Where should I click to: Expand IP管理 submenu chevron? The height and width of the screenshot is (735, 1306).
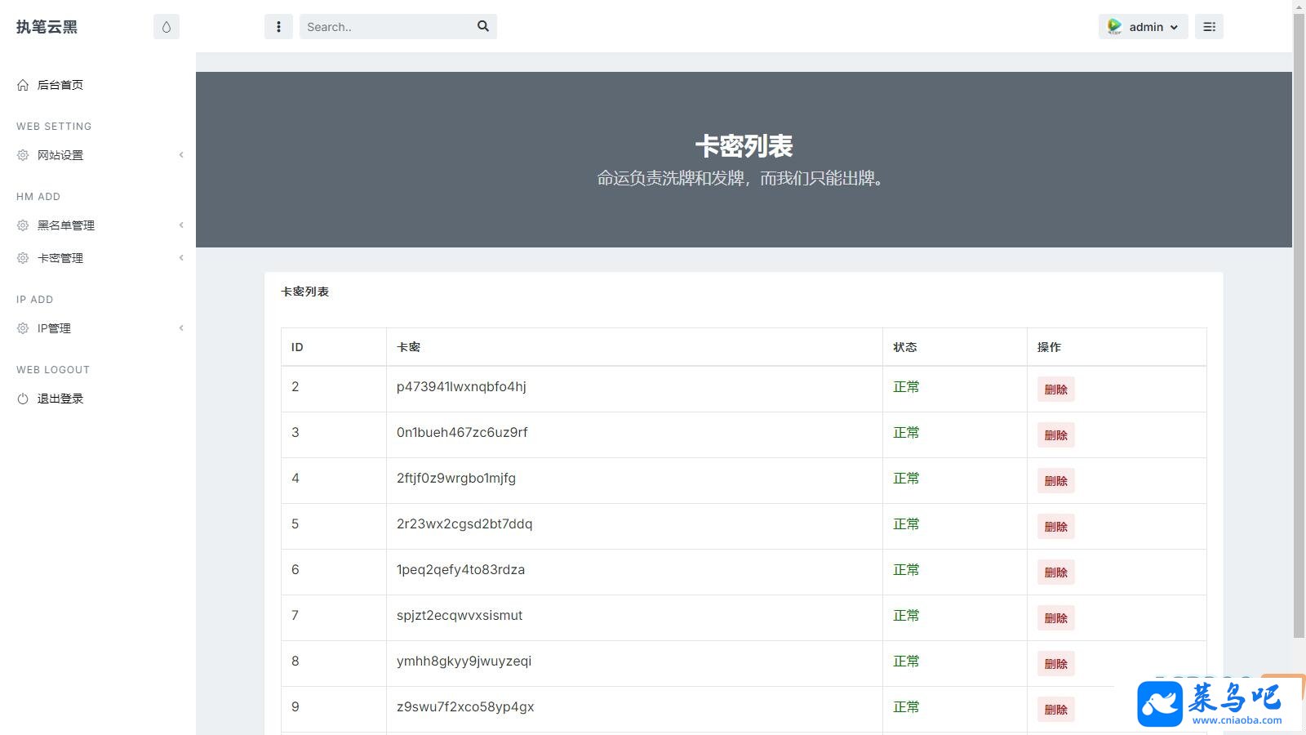[181, 328]
